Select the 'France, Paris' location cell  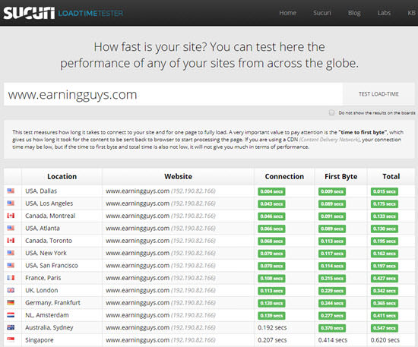(62, 278)
